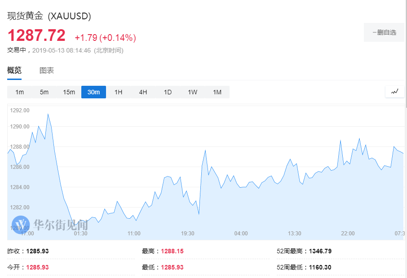Open the 图表 tab
Image resolution: width=407 pixels, height=278 pixels.
pos(47,71)
